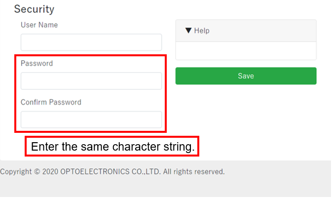Image resolution: width=332 pixels, height=198 pixels.
Task: Click the User Name input field
Action: point(91,42)
